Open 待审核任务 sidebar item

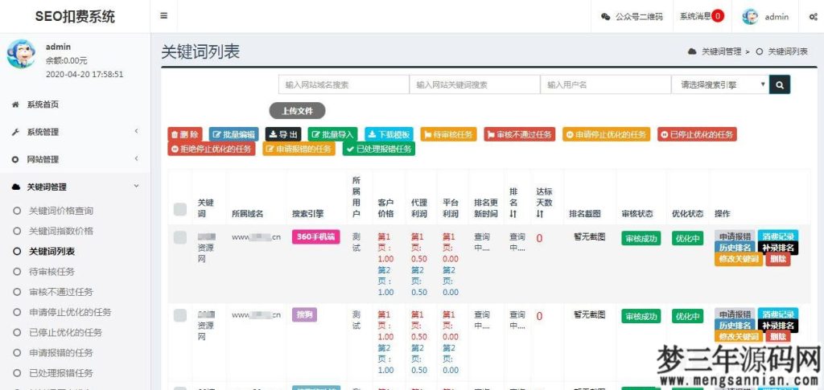[51, 271]
